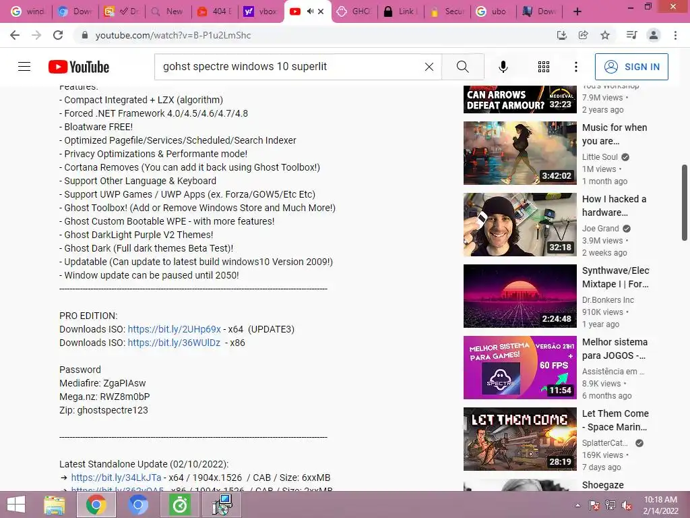Run the search with magnifier button
This screenshot has width=690, height=518.
462,67
